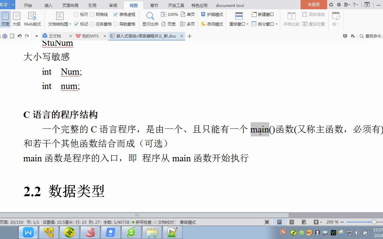Image resolution: width=383 pixels, height=239 pixels.
Task: Uncheck 表格虚框 table gridlines
Action: click(115, 14)
